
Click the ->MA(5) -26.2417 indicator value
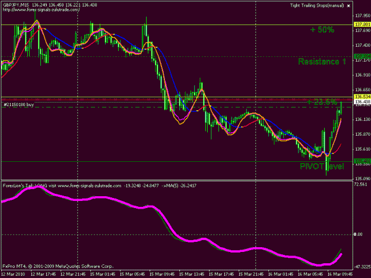pos(179,186)
